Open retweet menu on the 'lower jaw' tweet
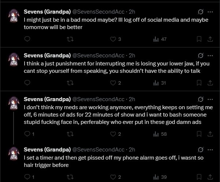 [x=70, y=83]
